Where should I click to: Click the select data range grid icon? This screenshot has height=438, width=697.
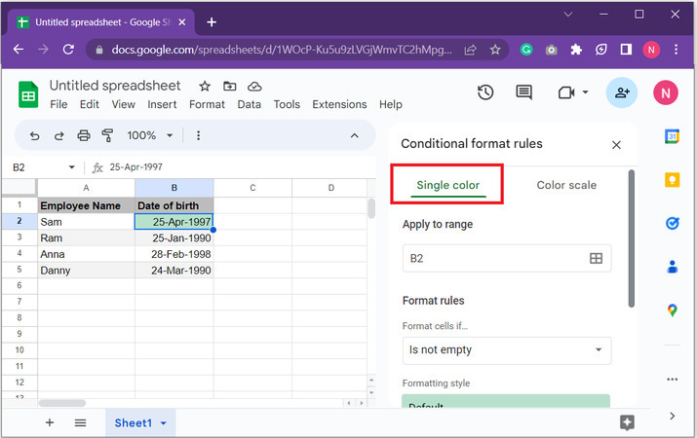click(x=596, y=259)
